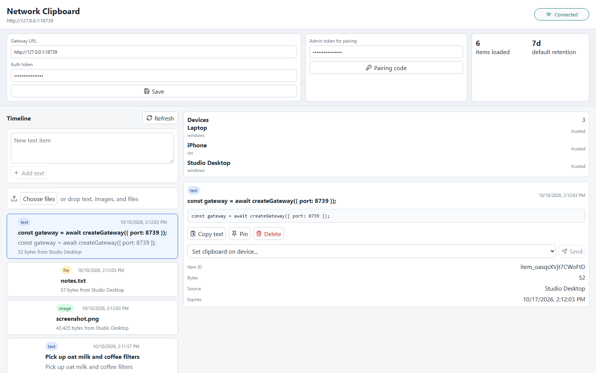Click the circular arrows Refresh icon

[x=149, y=118]
